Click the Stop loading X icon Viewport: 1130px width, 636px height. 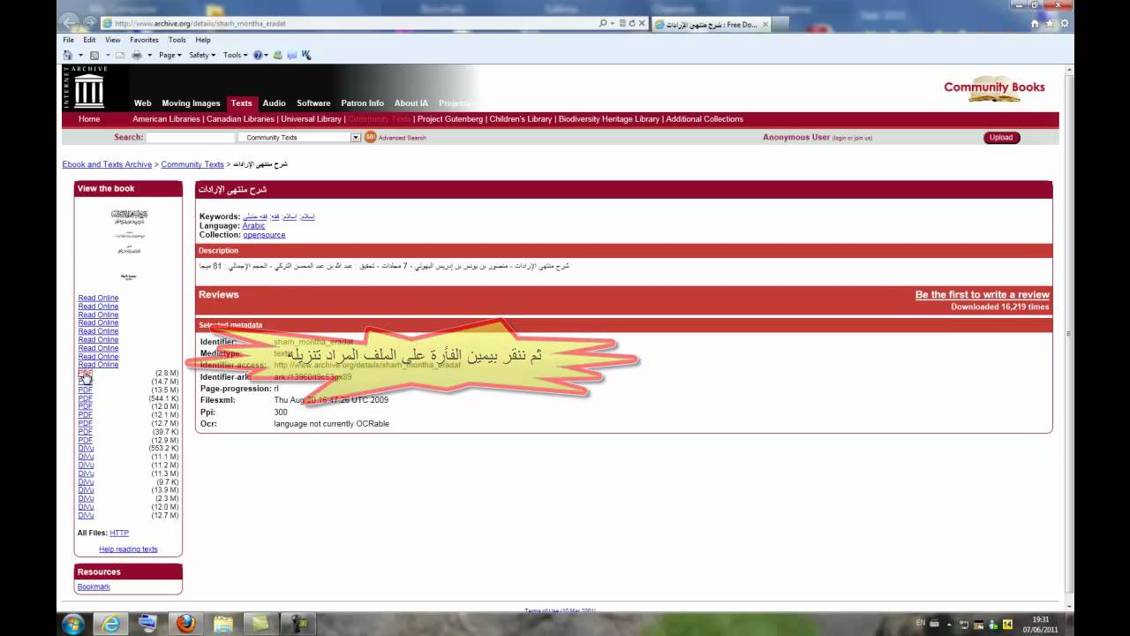coord(642,24)
